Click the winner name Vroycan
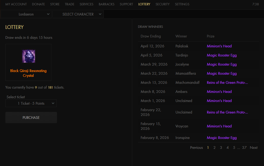Screen dimensions: 264x166 [182, 126]
